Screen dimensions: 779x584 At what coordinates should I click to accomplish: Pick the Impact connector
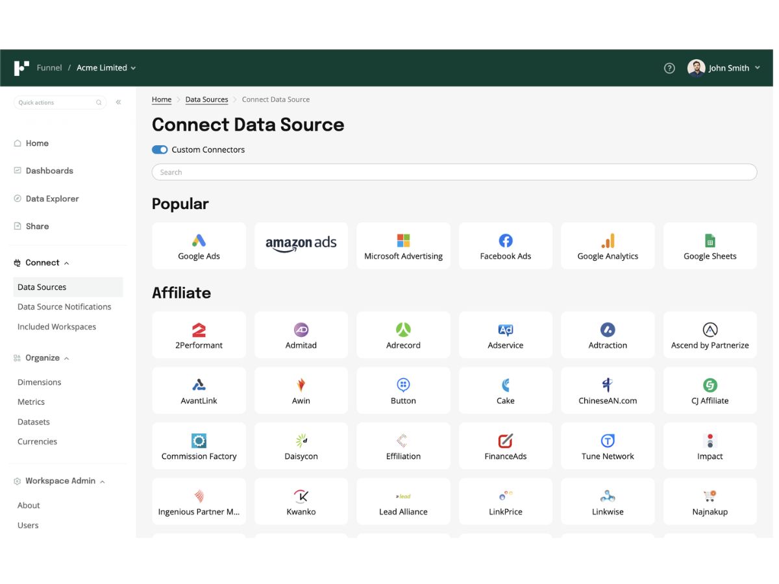(710, 446)
